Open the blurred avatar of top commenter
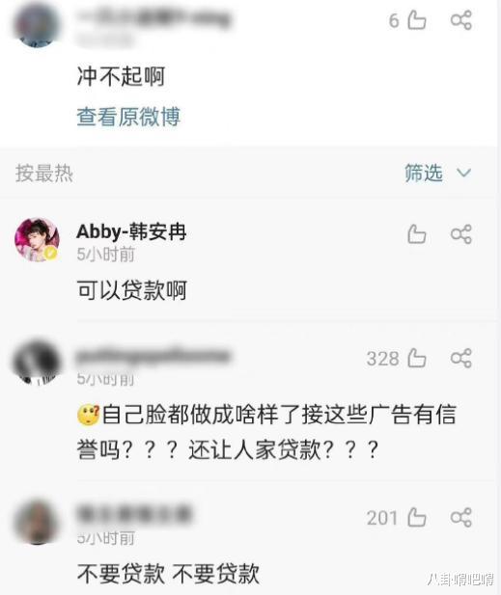This screenshot has width=501, height=595. 37,23
